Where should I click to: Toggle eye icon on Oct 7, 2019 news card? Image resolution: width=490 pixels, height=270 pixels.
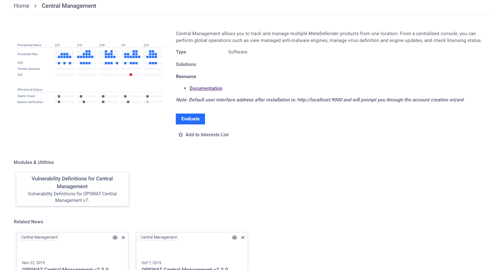(x=235, y=237)
